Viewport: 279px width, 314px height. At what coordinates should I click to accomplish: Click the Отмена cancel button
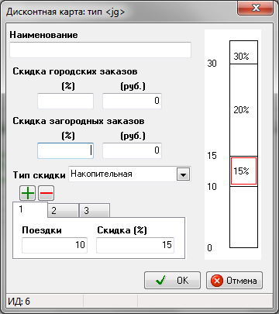(x=234, y=280)
